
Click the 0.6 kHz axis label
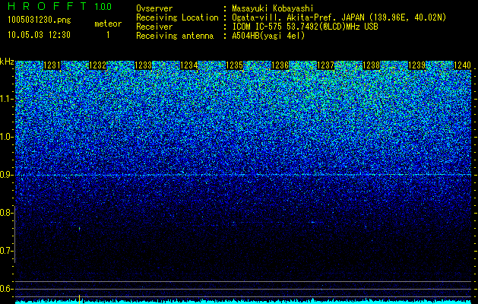[x=6, y=289]
